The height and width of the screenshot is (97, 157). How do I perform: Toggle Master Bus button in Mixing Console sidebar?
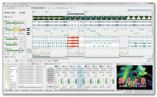pos(50,81)
